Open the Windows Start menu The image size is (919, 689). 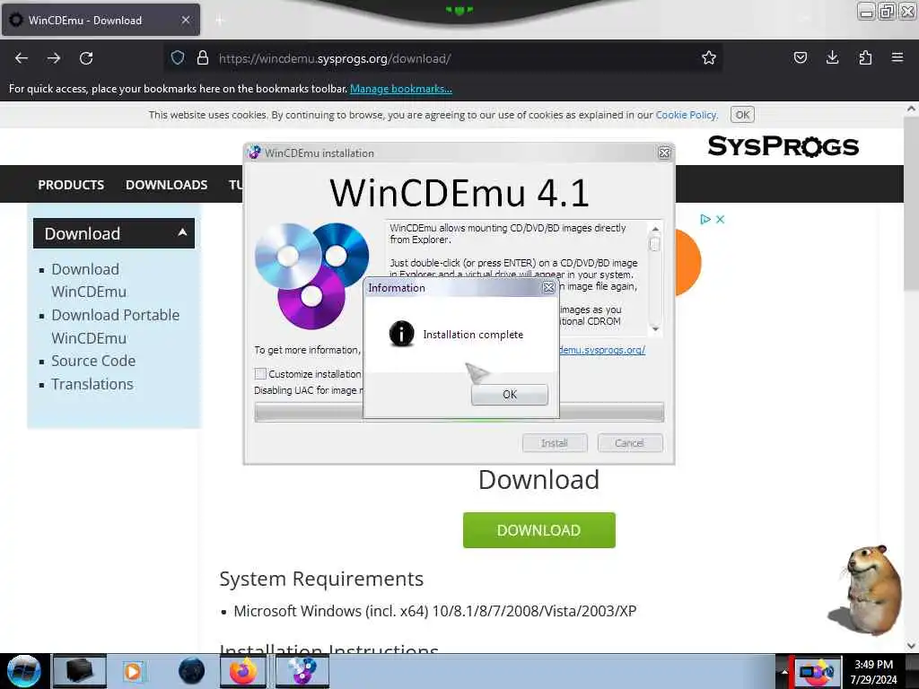point(24,671)
